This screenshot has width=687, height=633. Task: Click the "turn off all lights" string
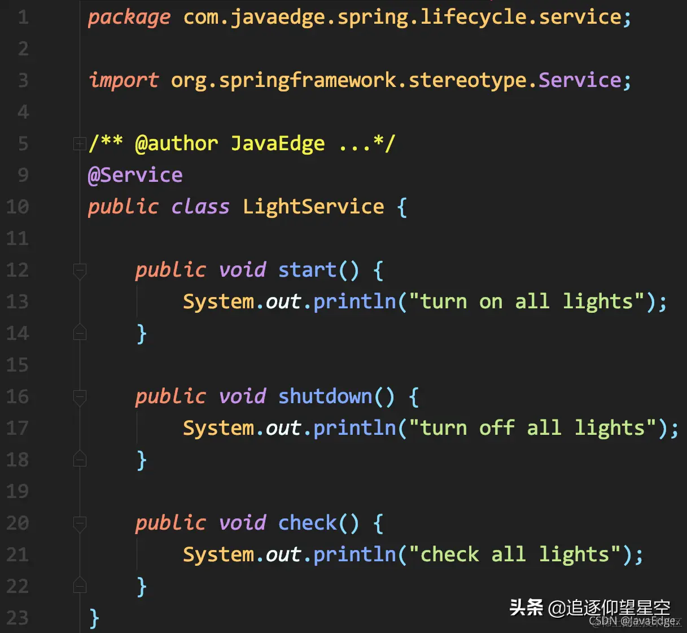(532, 428)
